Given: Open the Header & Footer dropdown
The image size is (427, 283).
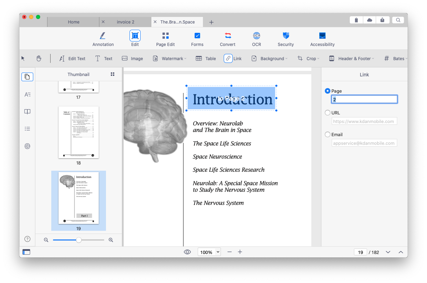Looking at the screenshot, I should (351, 58).
